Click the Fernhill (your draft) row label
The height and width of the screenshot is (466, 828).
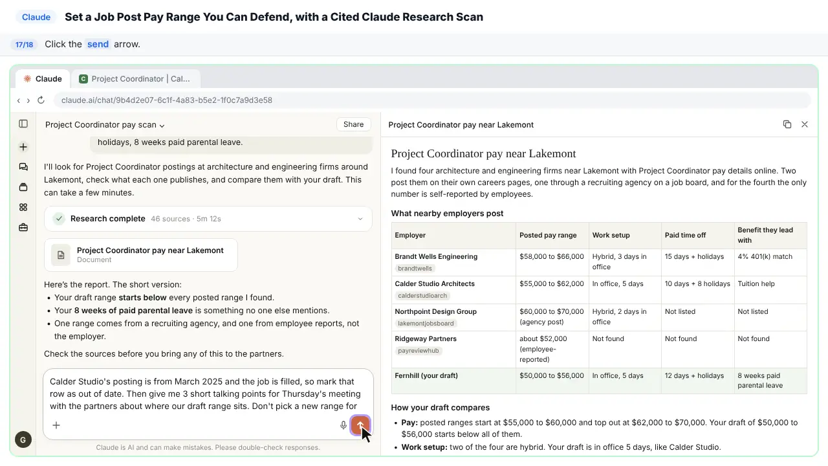pyautogui.click(x=426, y=375)
